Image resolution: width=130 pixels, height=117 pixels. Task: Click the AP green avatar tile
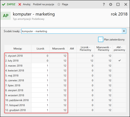[6, 16]
